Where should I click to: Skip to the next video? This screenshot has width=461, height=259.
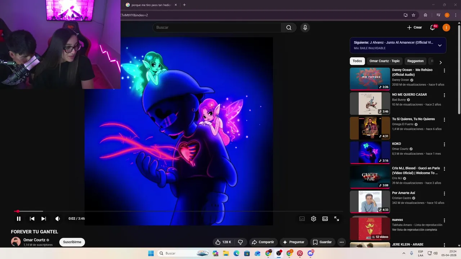44,219
